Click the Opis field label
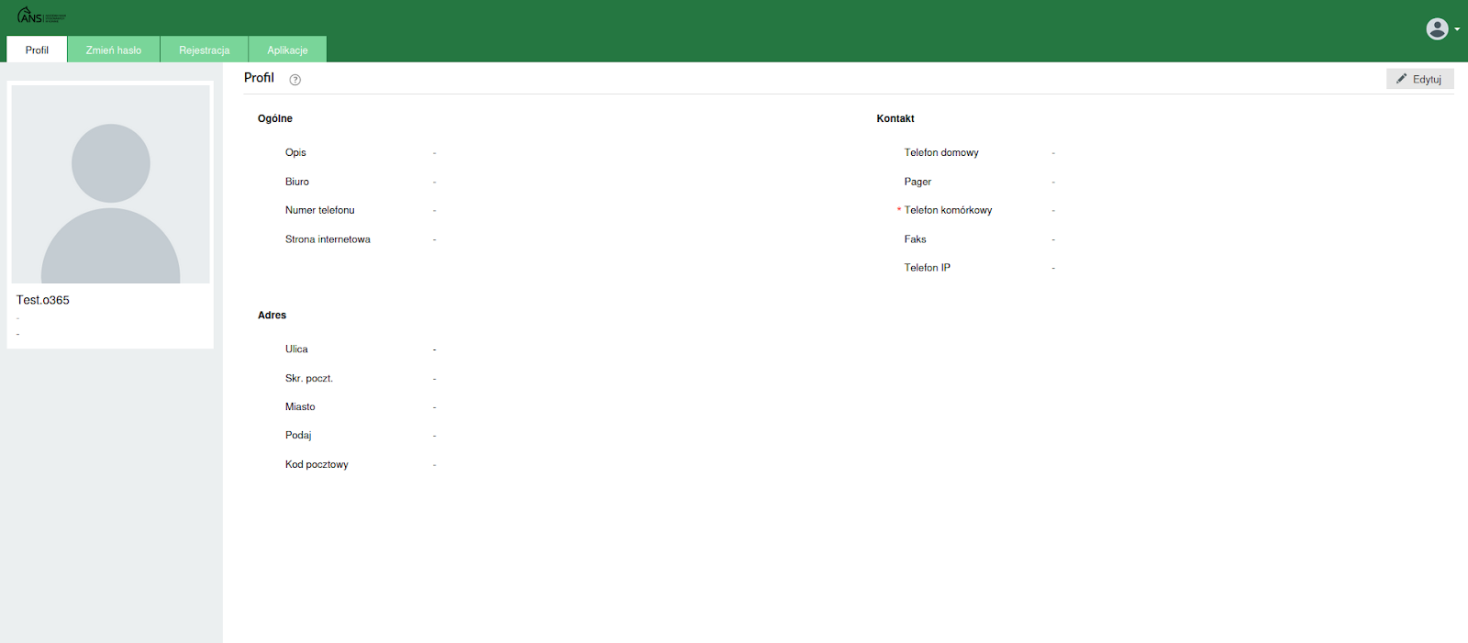The height and width of the screenshot is (643, 1468). tap(295, 152)
